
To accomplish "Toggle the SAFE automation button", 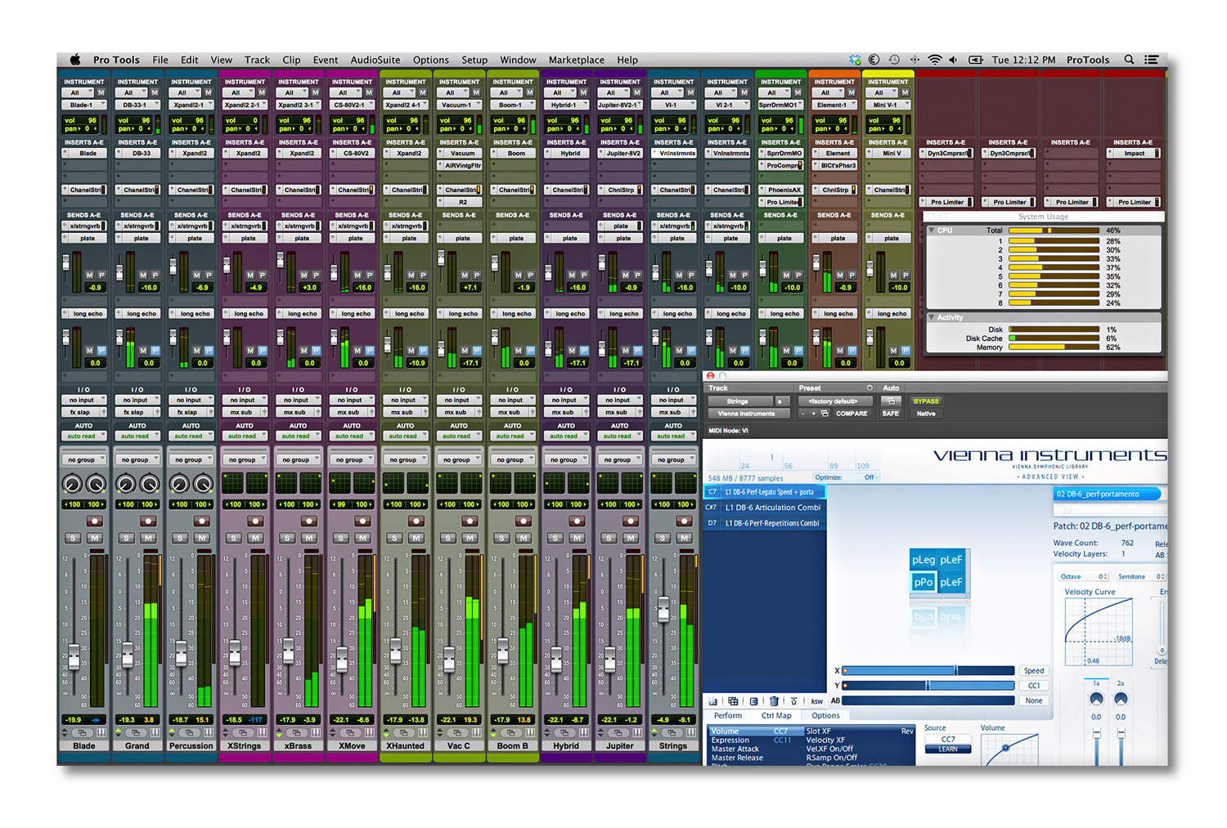I will 891,414.
